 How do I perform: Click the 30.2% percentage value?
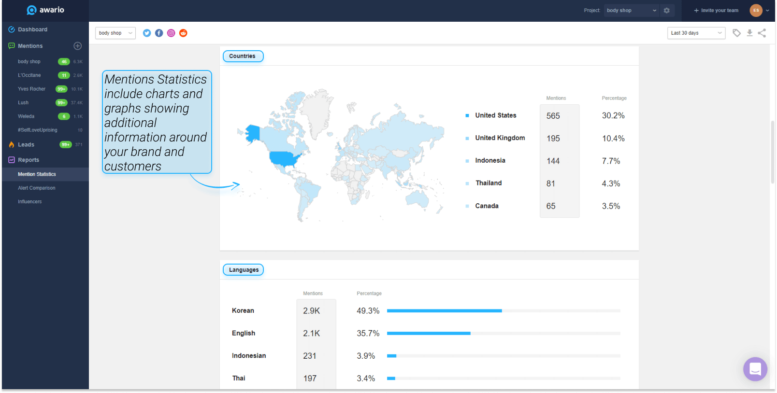click(613, 116)
